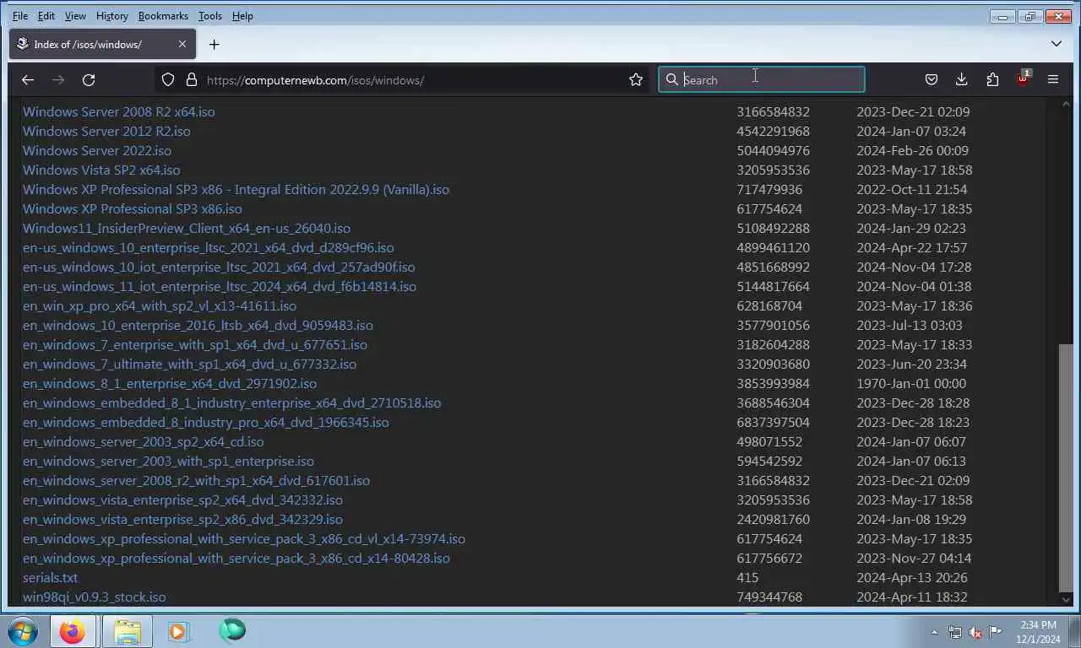Download en_windows_server_2003_sp2_x64_cd.iso
Viewport: 1081px width, 648px height.
143,441
